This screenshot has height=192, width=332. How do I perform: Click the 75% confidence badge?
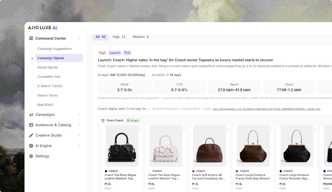coord(127,53)
